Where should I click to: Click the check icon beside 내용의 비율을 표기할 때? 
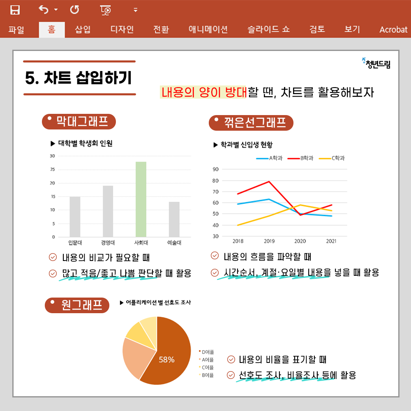pos(231,360)
